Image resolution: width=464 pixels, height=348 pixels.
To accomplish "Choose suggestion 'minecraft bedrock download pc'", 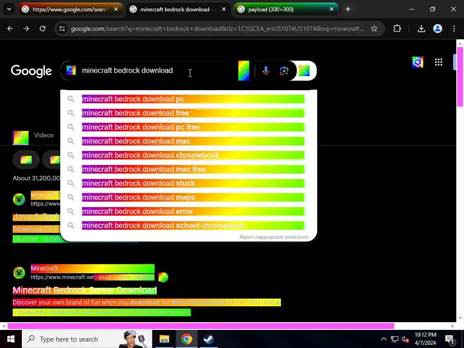I will tap(188, 99).
